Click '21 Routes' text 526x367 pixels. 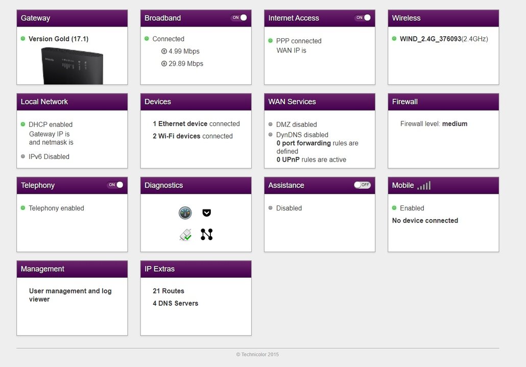[x=169, y=291]
